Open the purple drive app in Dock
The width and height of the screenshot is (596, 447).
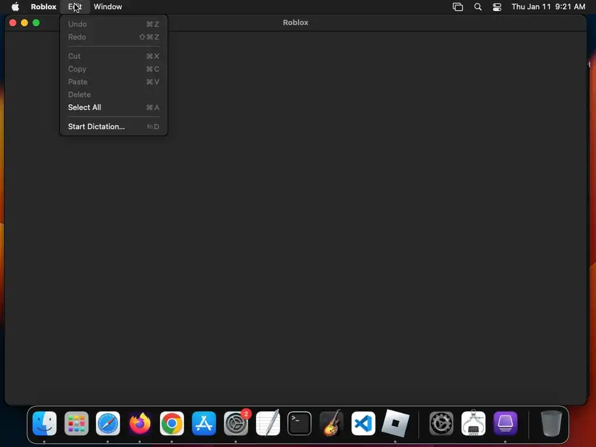pos(505,423)
